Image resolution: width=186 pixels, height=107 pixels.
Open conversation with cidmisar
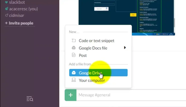(x=16, y=15)
